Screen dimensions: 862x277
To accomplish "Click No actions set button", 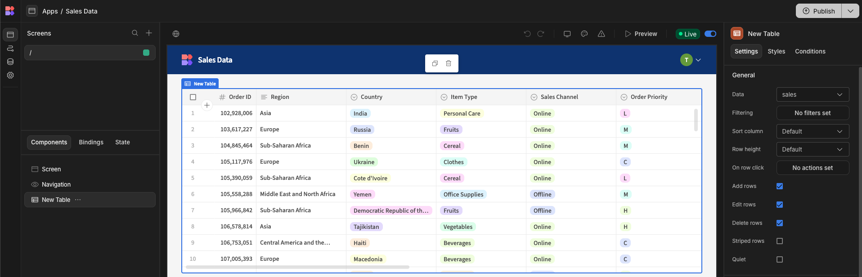I will pyautogui.click(x=813, y=168).
